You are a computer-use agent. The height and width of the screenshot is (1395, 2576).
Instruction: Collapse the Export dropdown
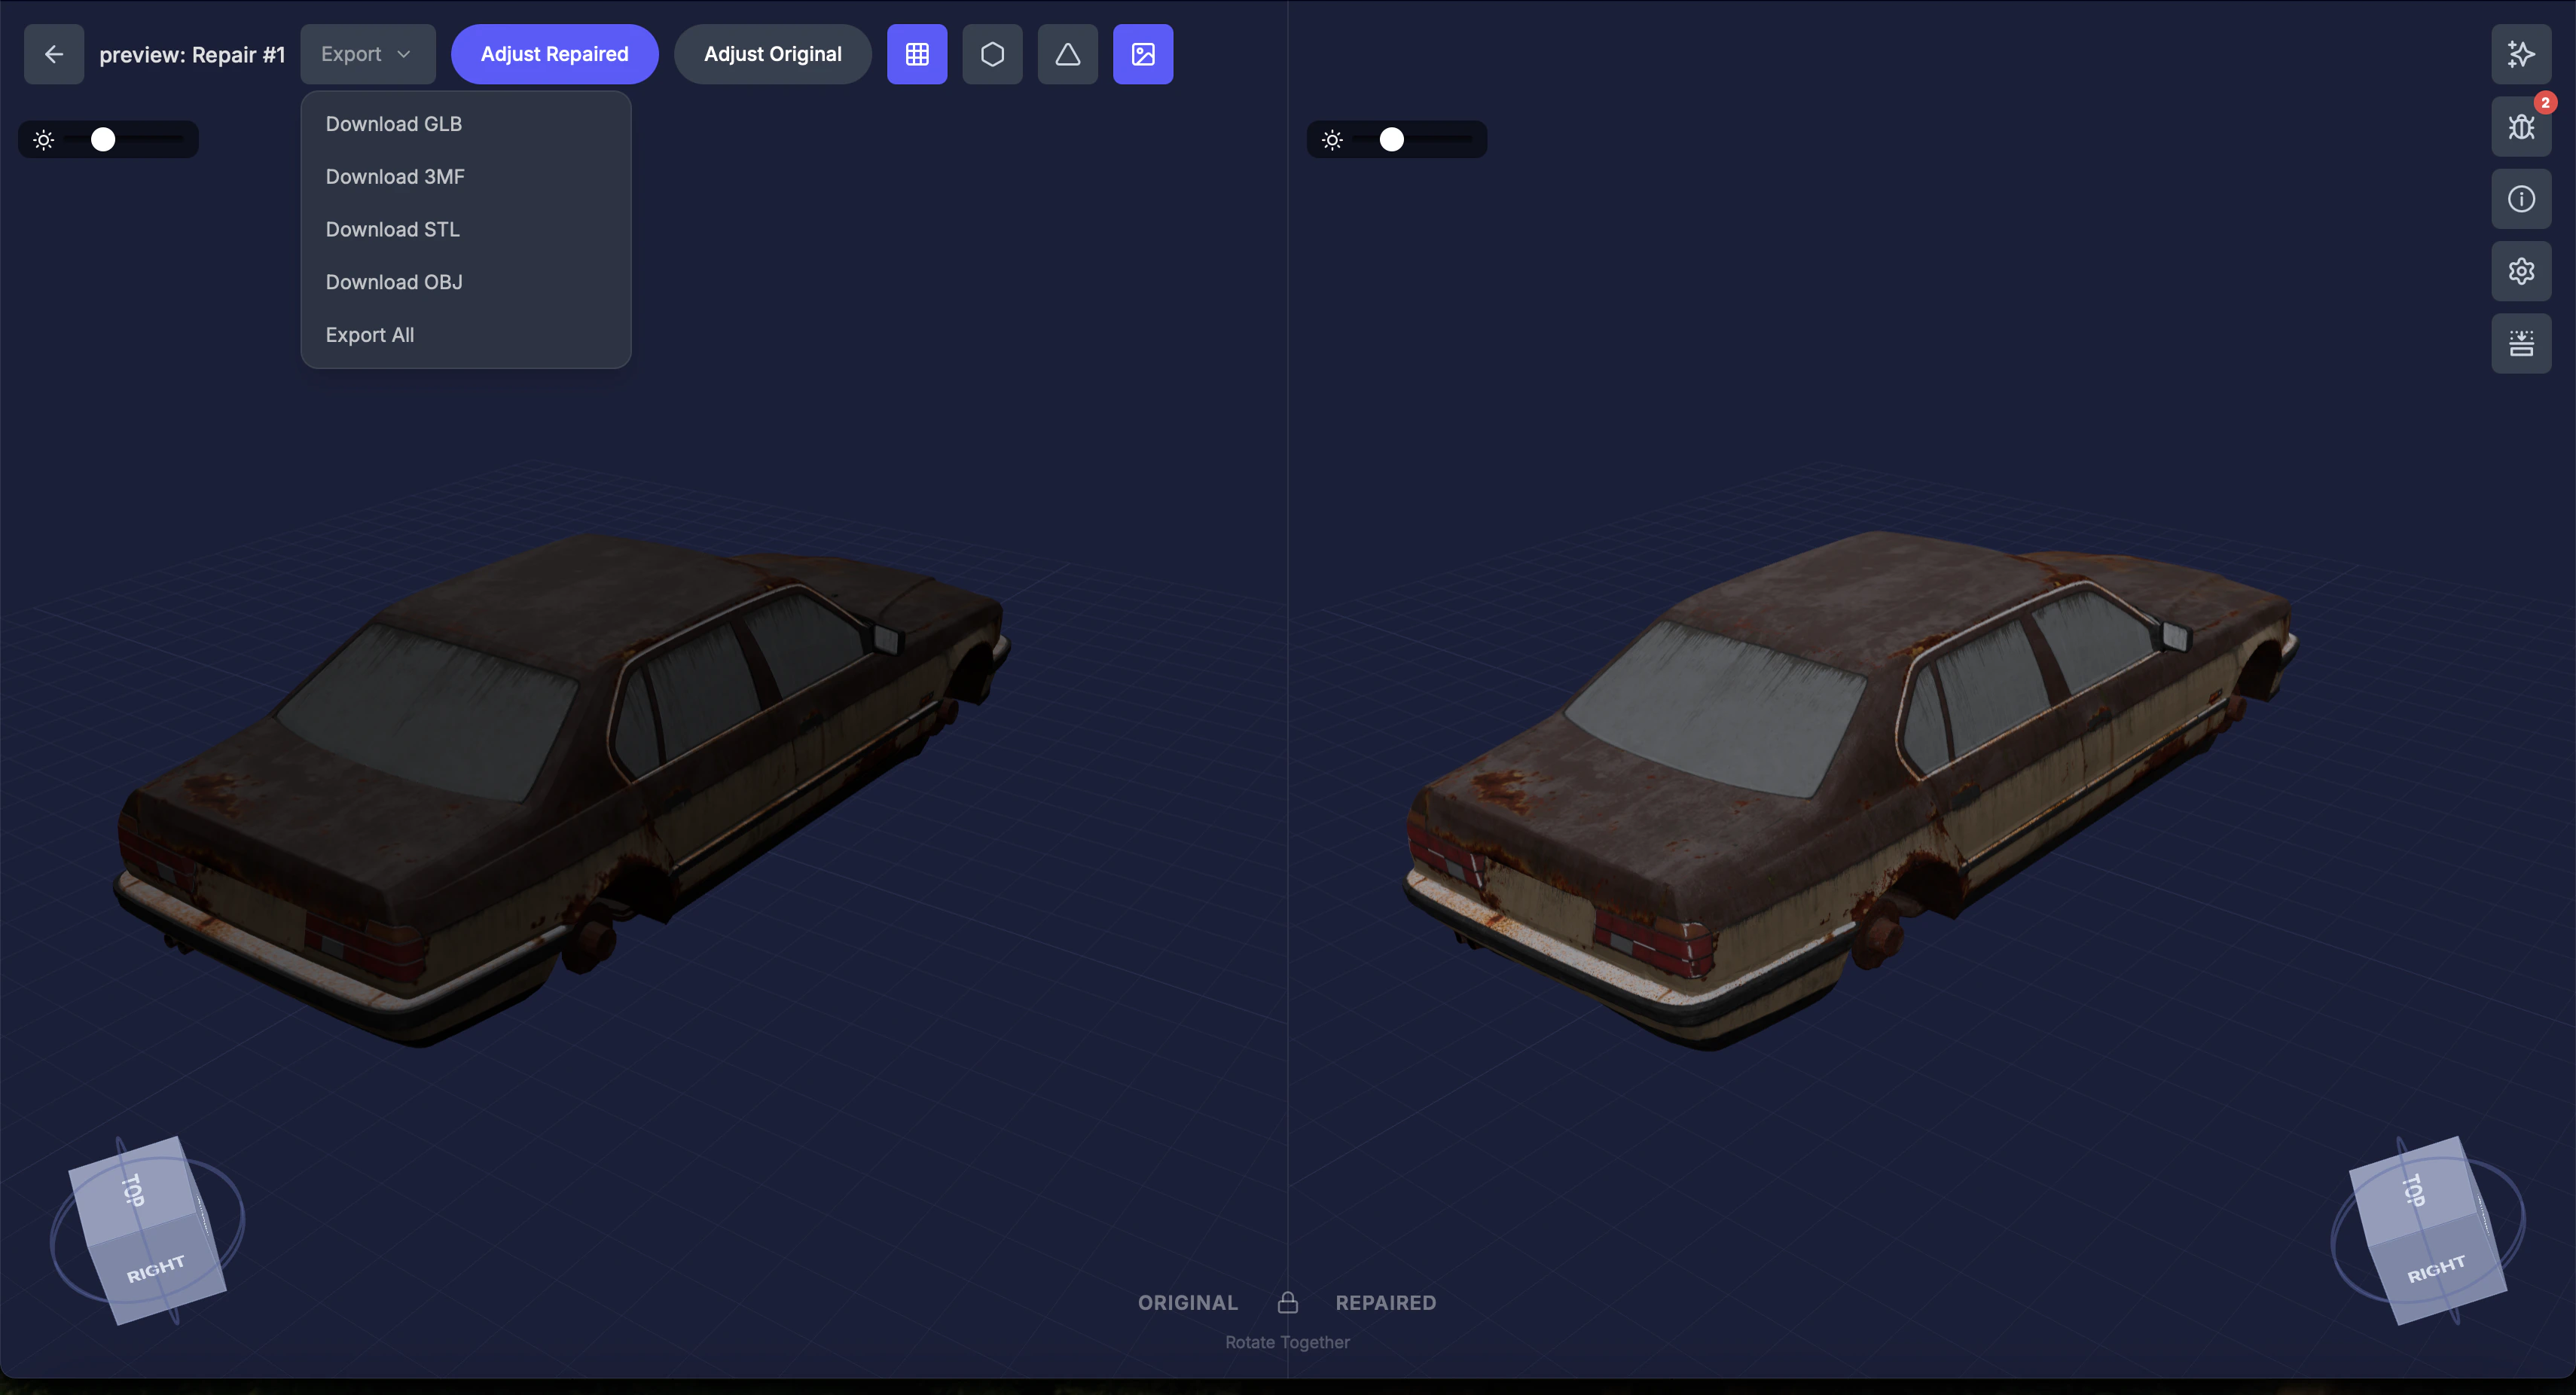[x=367, y=54]
